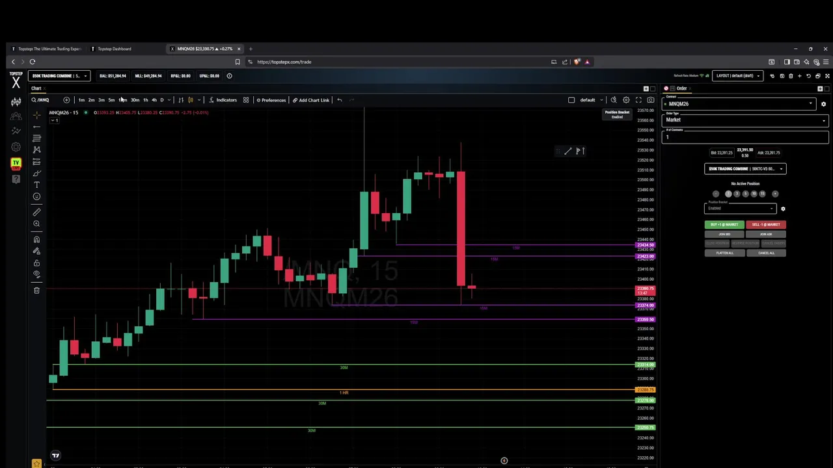Viewport: 833px width, 468px height.
Task: Open the order panel account selector dropdown
Action: pyautogui.click(x=745, y=169)
